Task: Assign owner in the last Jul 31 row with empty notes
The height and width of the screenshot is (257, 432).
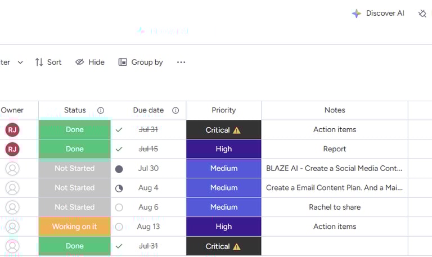Action: [x=12, y=246]
